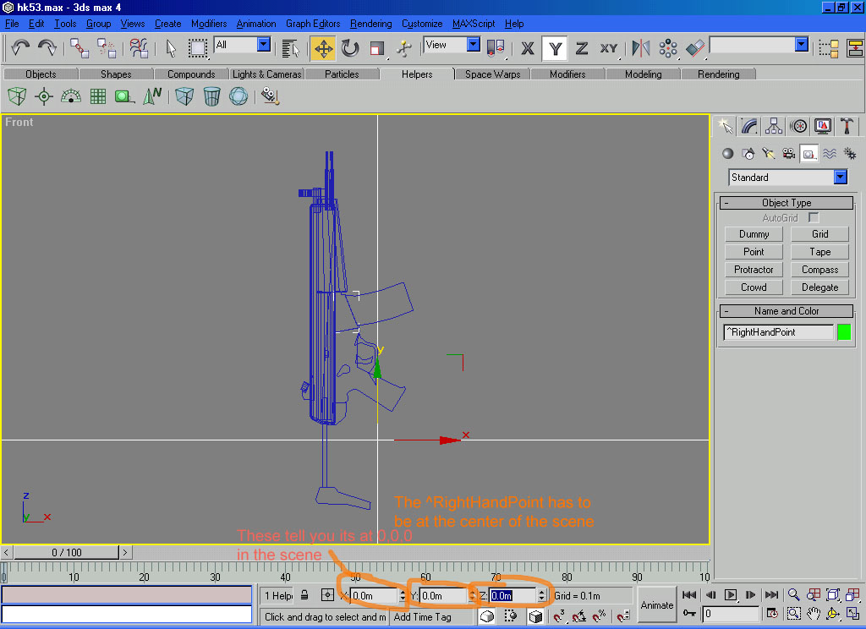Click the green object color swatch
The image size is (866, 629).
[x=843, y=332]
